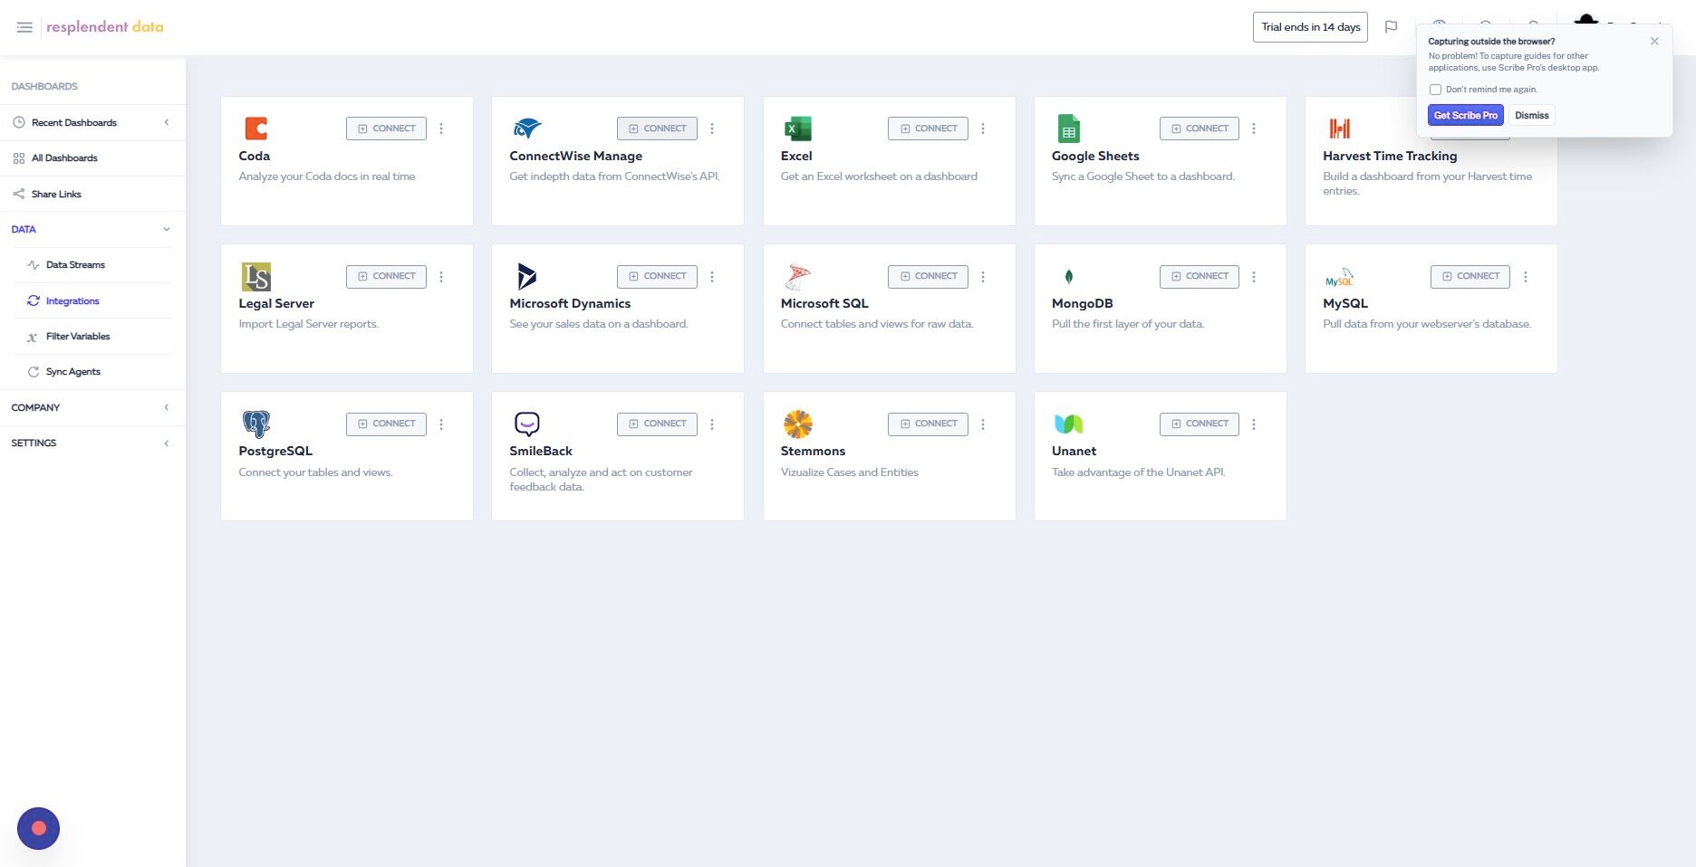
Task: Select Integrations in the sidebar
Action: [72, 300]
